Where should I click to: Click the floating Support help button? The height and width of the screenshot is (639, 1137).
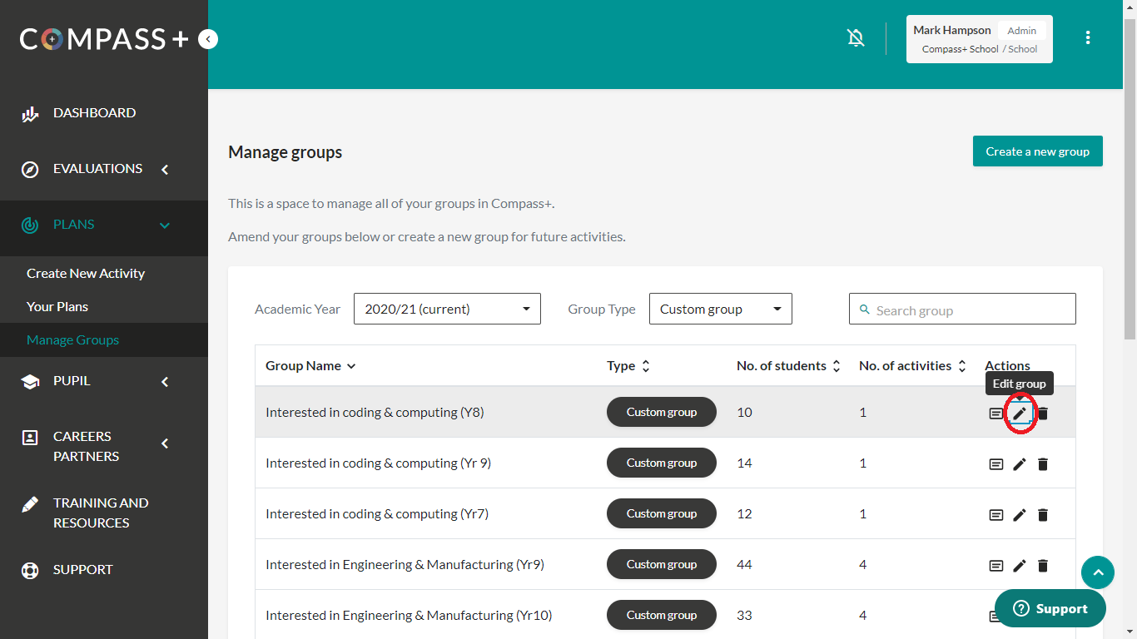coord(1050,609)
